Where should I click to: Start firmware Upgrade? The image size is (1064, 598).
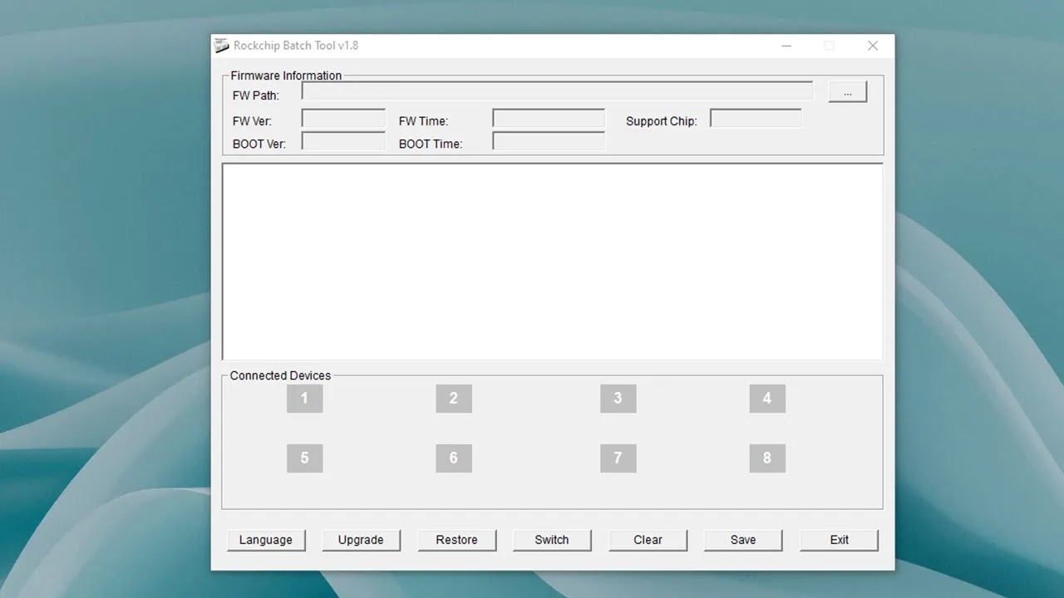[x=361, y=540]
